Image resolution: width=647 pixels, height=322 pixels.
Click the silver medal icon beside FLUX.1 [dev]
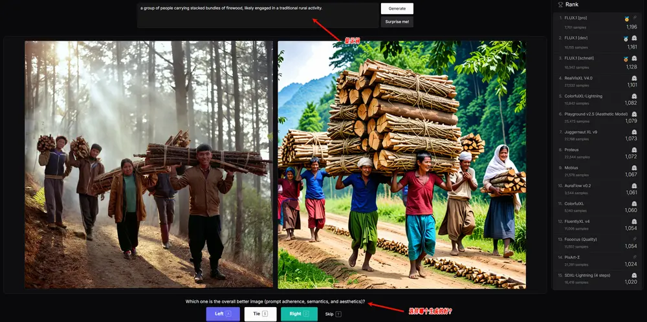point(626,38)
